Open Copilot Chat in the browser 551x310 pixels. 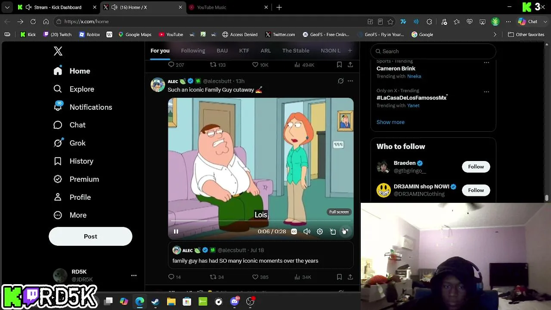pos(528,22)
